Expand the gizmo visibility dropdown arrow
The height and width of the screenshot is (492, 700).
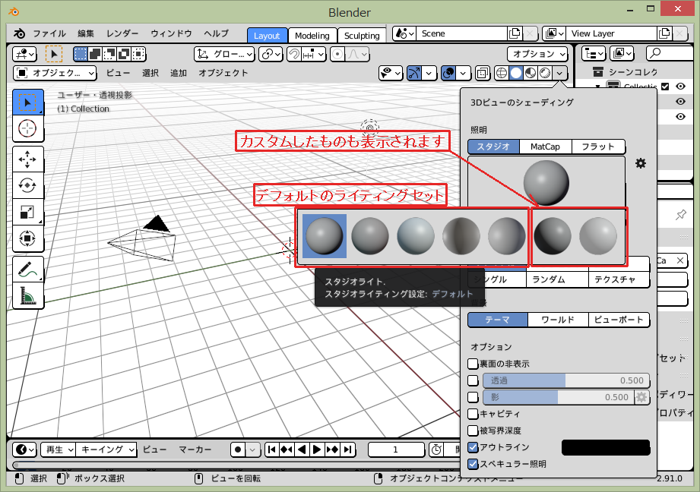(x=429, y=73)
